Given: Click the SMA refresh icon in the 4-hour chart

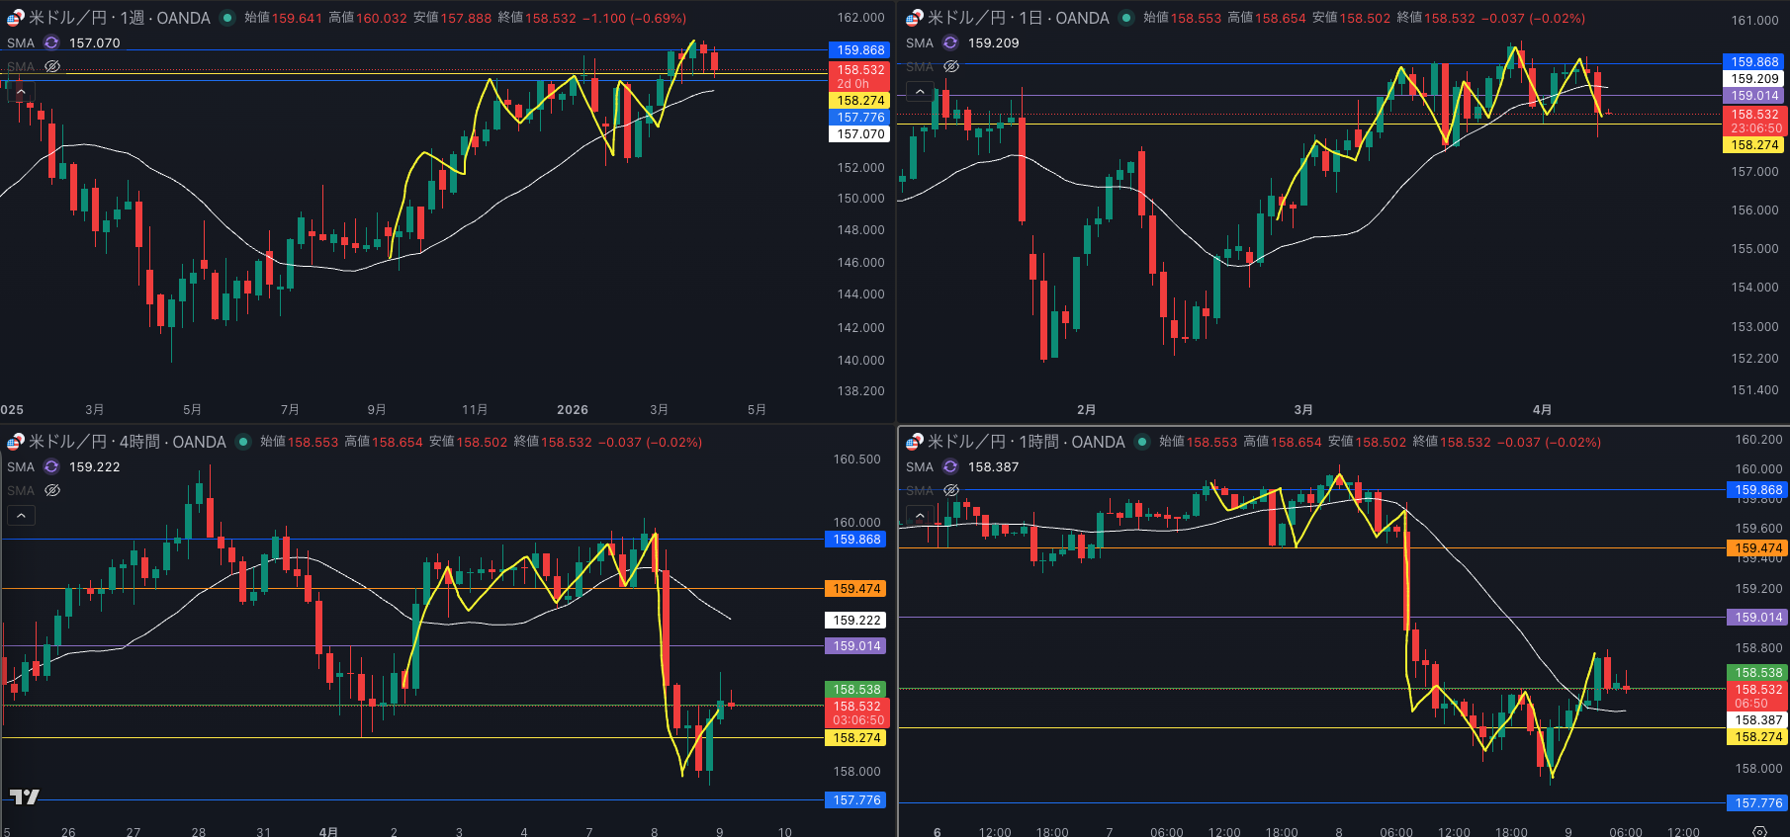Looking at the screenshot, I should click(51, 466).
